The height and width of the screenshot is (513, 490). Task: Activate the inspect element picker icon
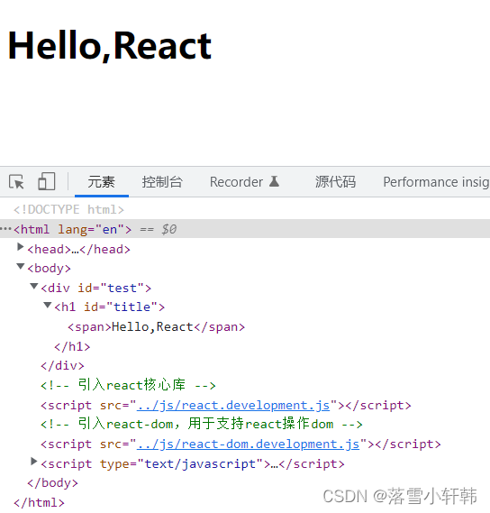[16, 181]
